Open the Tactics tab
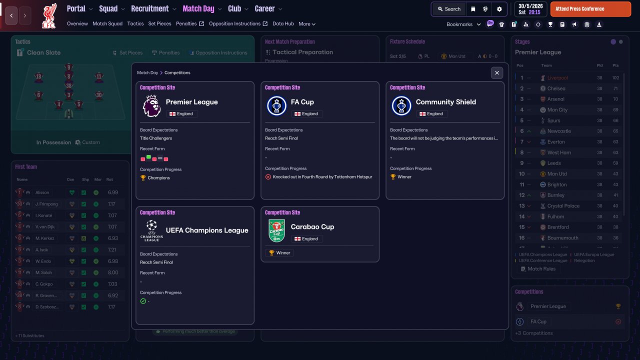 [x=135, y=24]
